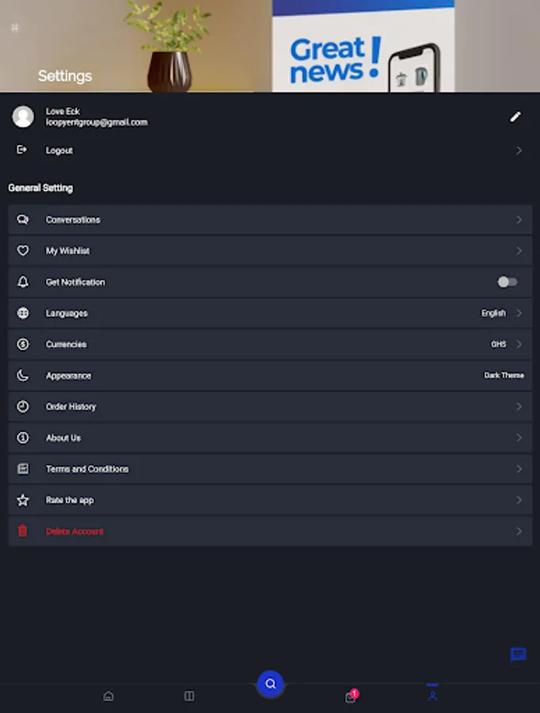540x713 pixels.
Task: Expand the Currencies GHS chevron
Action: (x=519, y=345)
